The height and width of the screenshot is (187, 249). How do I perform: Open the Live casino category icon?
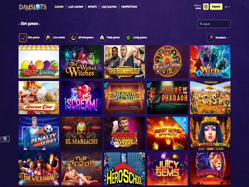click(48, 38)
